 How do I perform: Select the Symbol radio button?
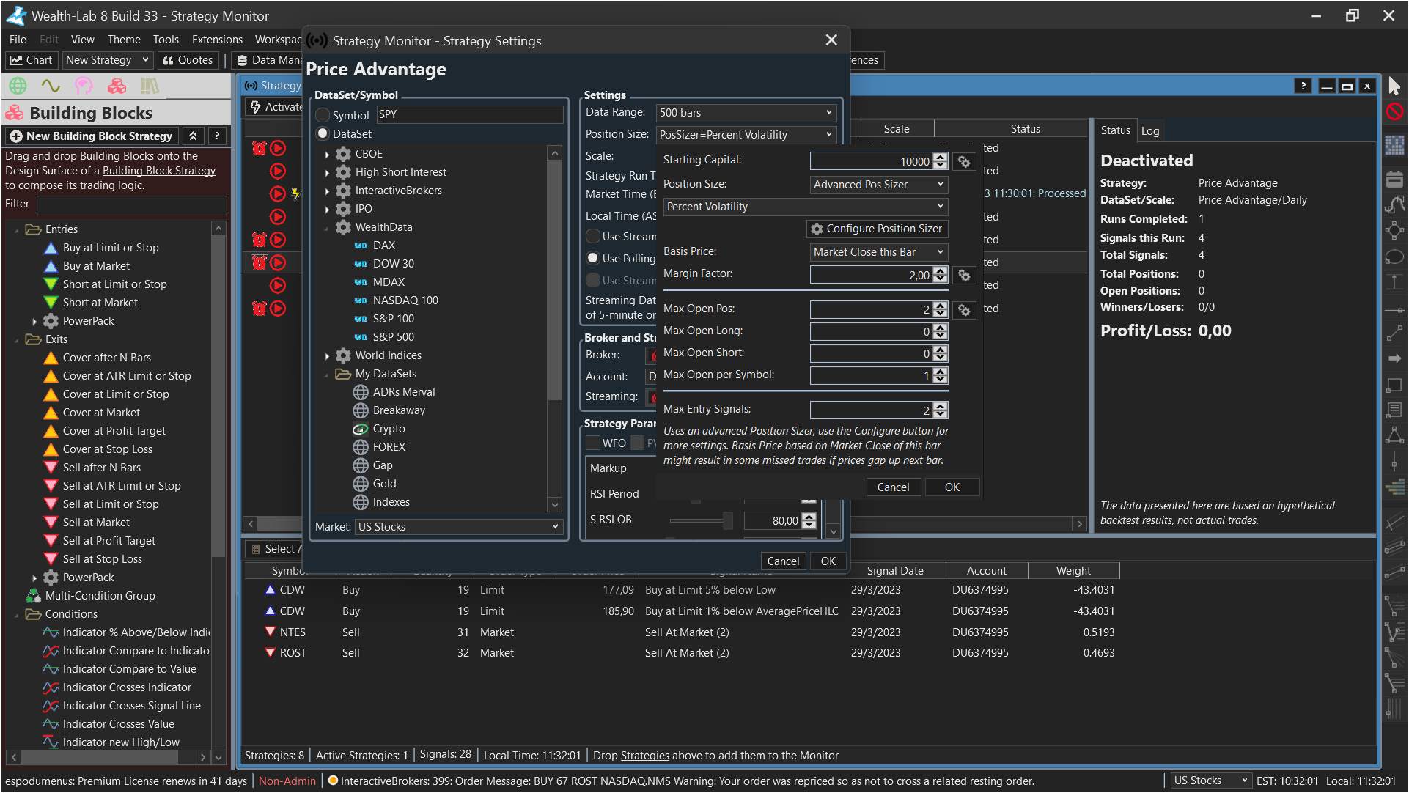[x=323, y=115]
